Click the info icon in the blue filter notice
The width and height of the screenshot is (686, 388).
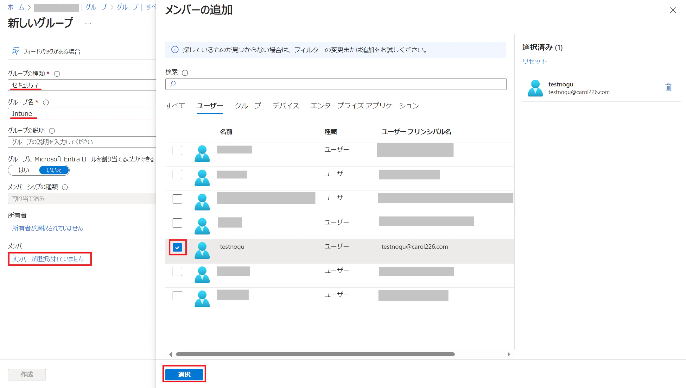click(x=175, y=50)
